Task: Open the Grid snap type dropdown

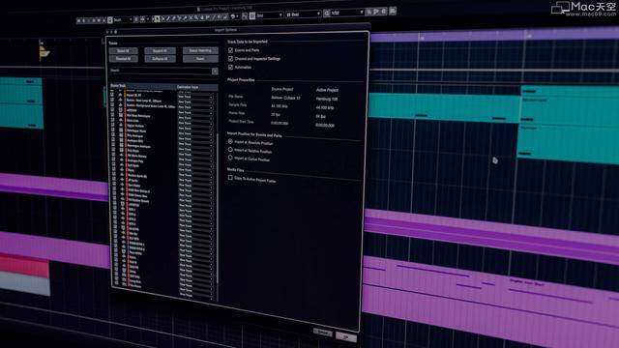Action: tap(270, 15)
